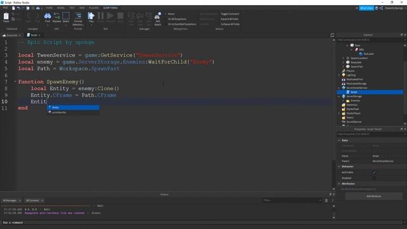The height and width of the screenshot is (229, 407).
Task: Click the blue button at top right
Action: (366, 8)
